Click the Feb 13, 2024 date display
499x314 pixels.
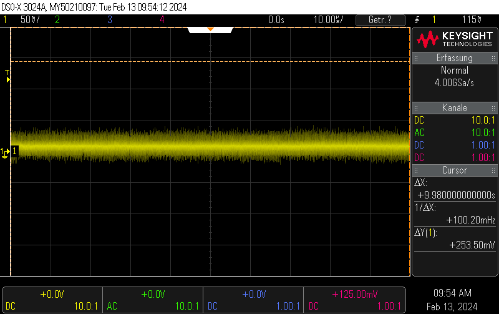(452, 307)
